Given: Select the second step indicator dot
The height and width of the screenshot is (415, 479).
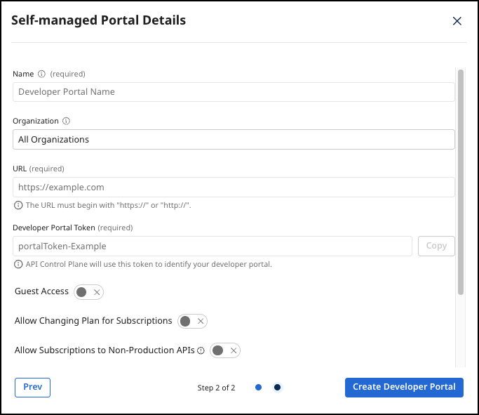Looking at the screenshot, I should tap(278, 387).
